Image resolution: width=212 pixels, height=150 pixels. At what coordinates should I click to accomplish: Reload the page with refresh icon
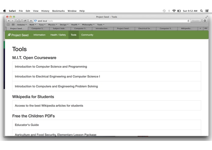pyautogui.click(x=188, y=21)
